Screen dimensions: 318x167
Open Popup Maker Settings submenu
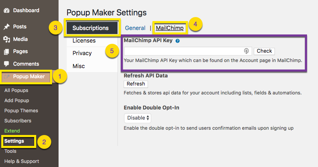pyautogui.click(x=14, y=141)
